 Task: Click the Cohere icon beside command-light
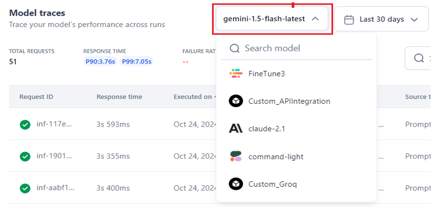235,156
